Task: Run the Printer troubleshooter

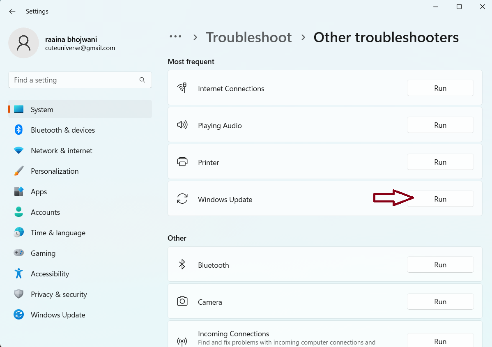Action: point(440,162)
